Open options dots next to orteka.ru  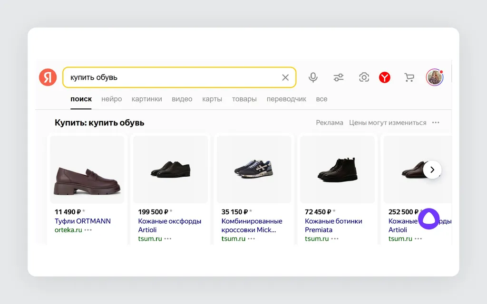point(88,230)
